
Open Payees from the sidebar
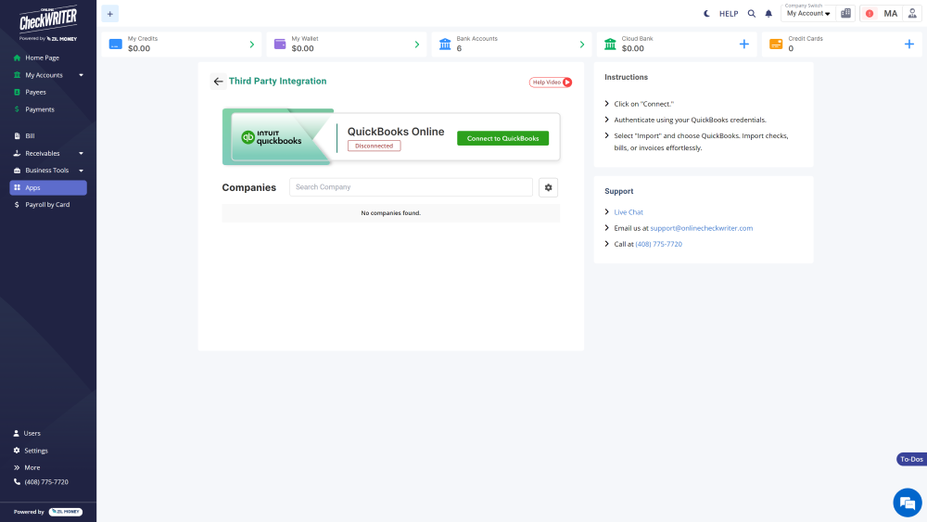pyautogui.click(x=35, y=92)
